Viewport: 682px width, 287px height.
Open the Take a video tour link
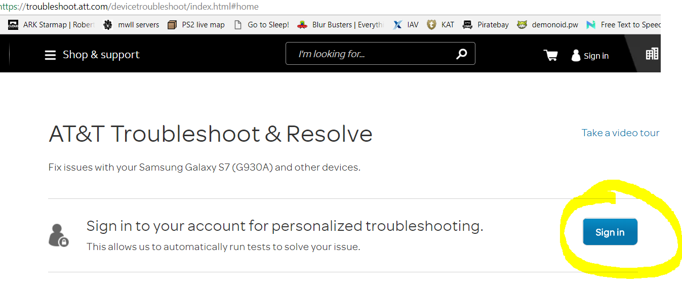620,133
